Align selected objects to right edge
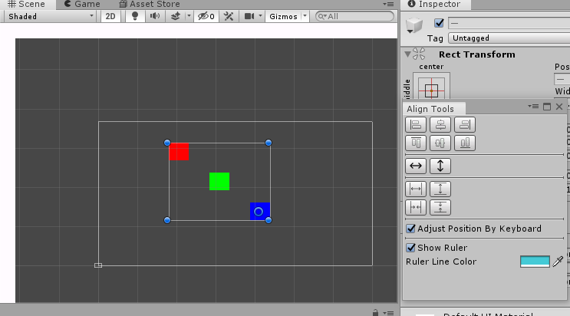This screenshot has height=316, width=570. (465, 125)
